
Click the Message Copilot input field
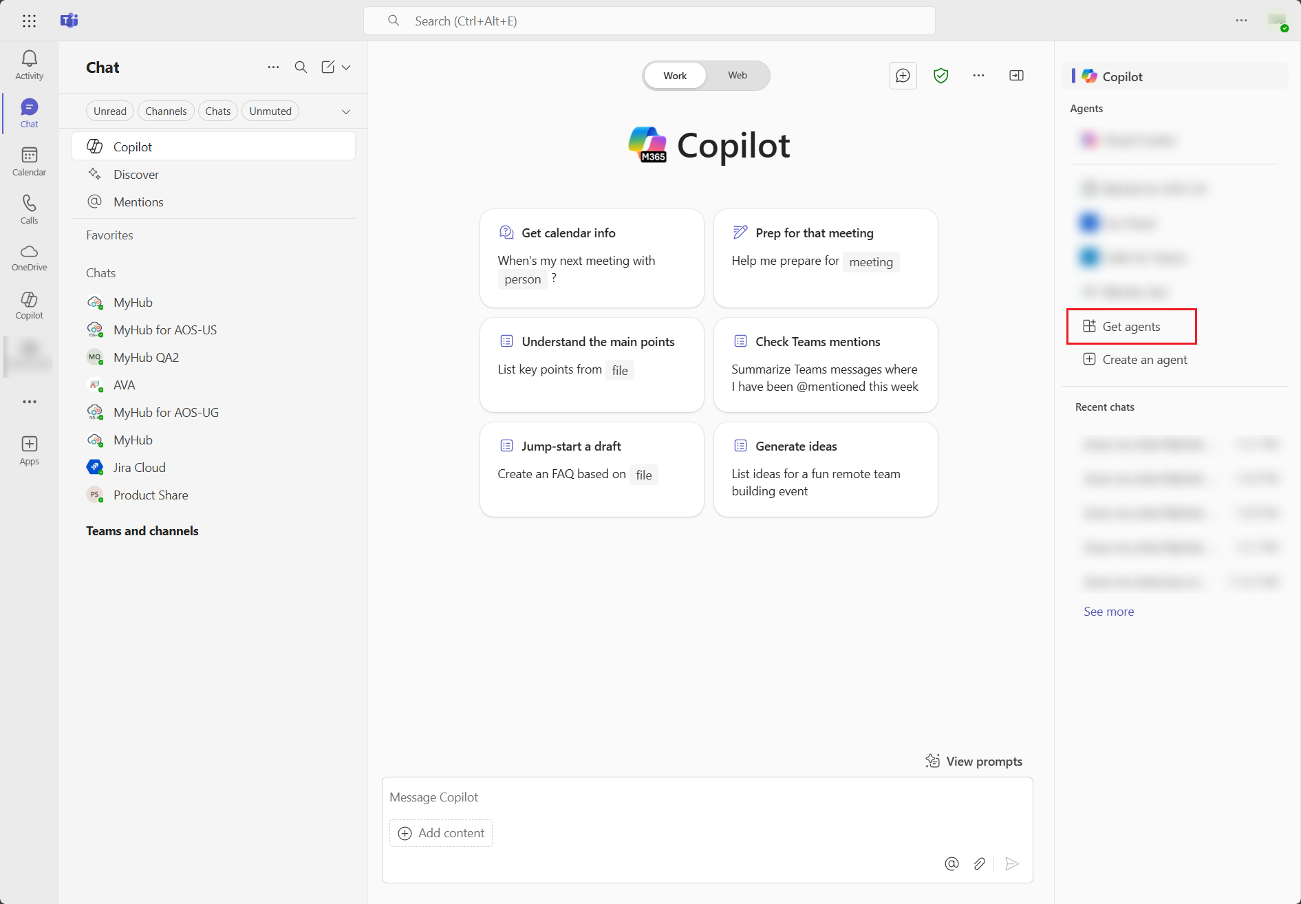707,797
